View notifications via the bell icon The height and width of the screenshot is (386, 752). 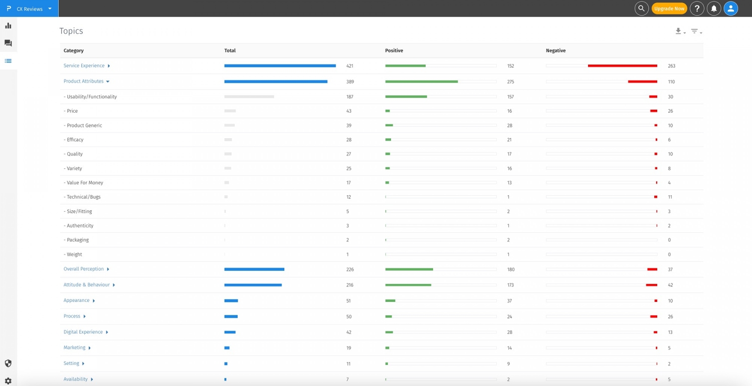[x=714, y=9]
